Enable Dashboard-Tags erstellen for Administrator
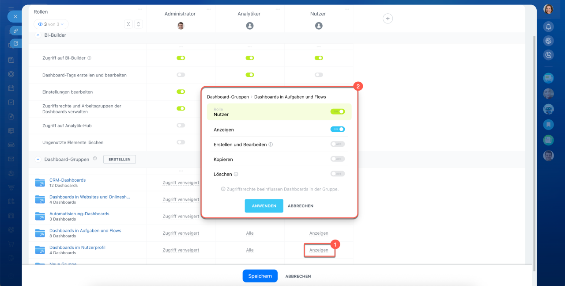This screenshot has width=565, height=286. tap(181, 75)
